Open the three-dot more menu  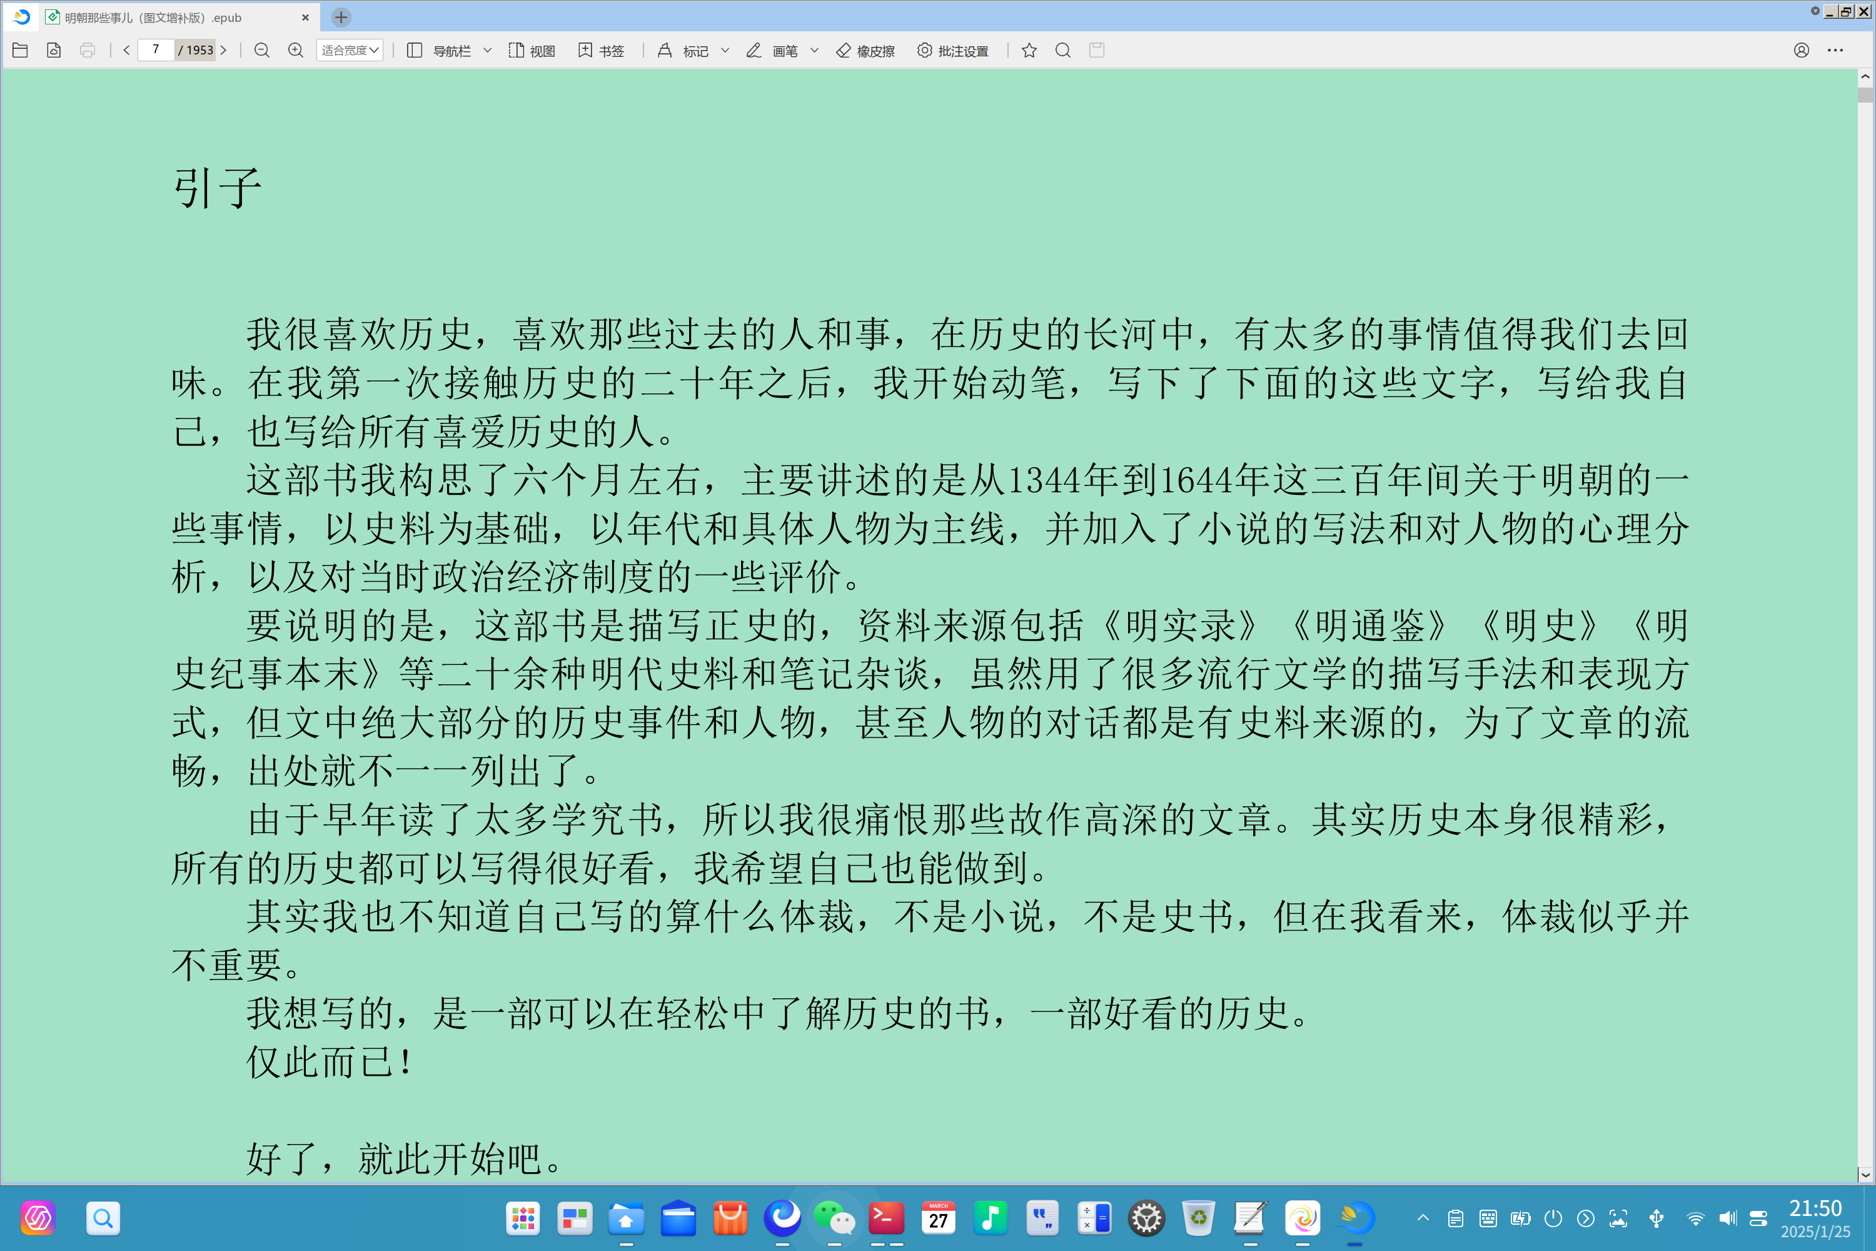click(1835, 50)
